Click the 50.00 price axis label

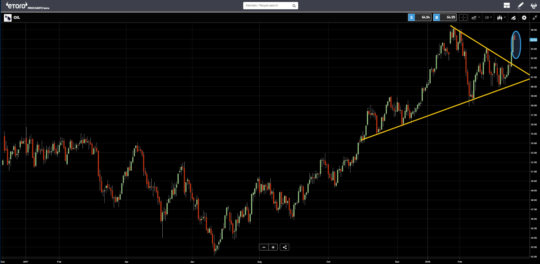click(x=534, y=181)
